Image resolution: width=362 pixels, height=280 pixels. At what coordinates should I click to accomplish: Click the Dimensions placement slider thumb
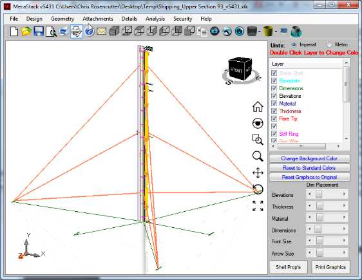click(318, 229)
